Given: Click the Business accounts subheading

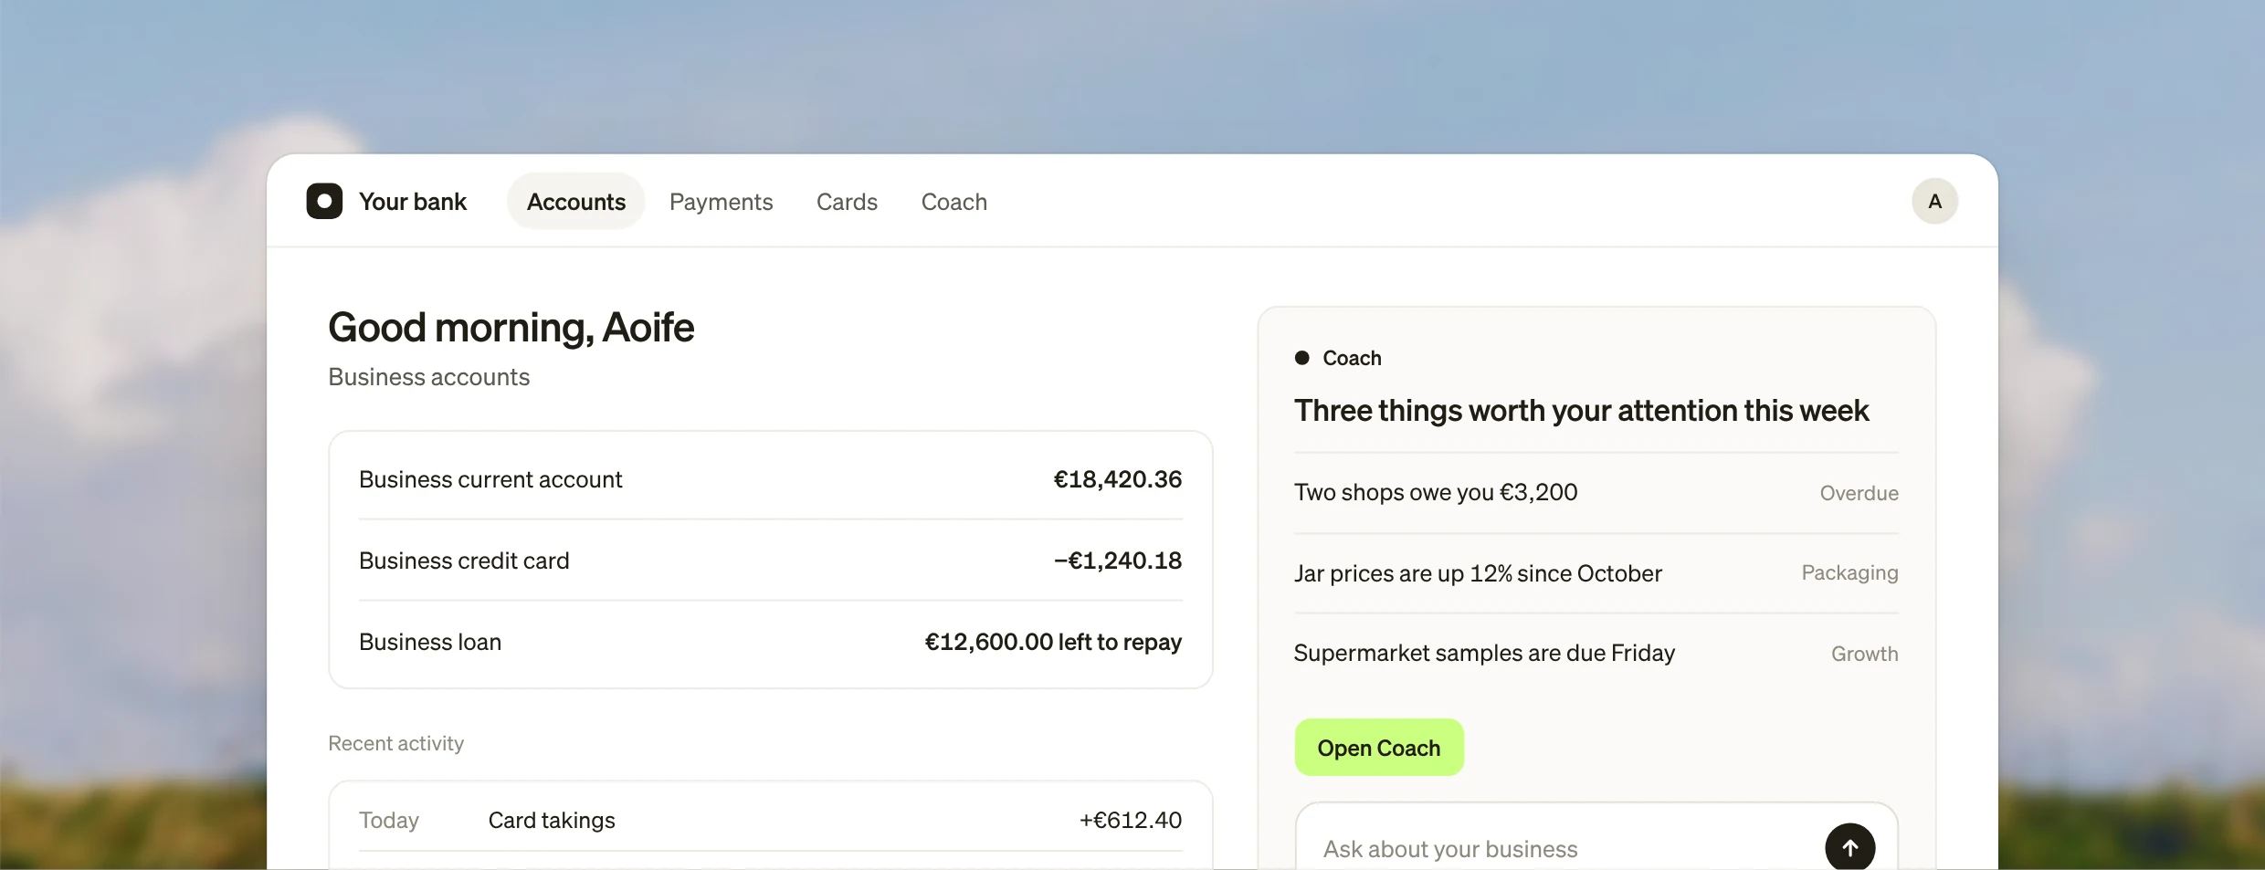Looking at the screenshot, I should [x=428, y=377].
